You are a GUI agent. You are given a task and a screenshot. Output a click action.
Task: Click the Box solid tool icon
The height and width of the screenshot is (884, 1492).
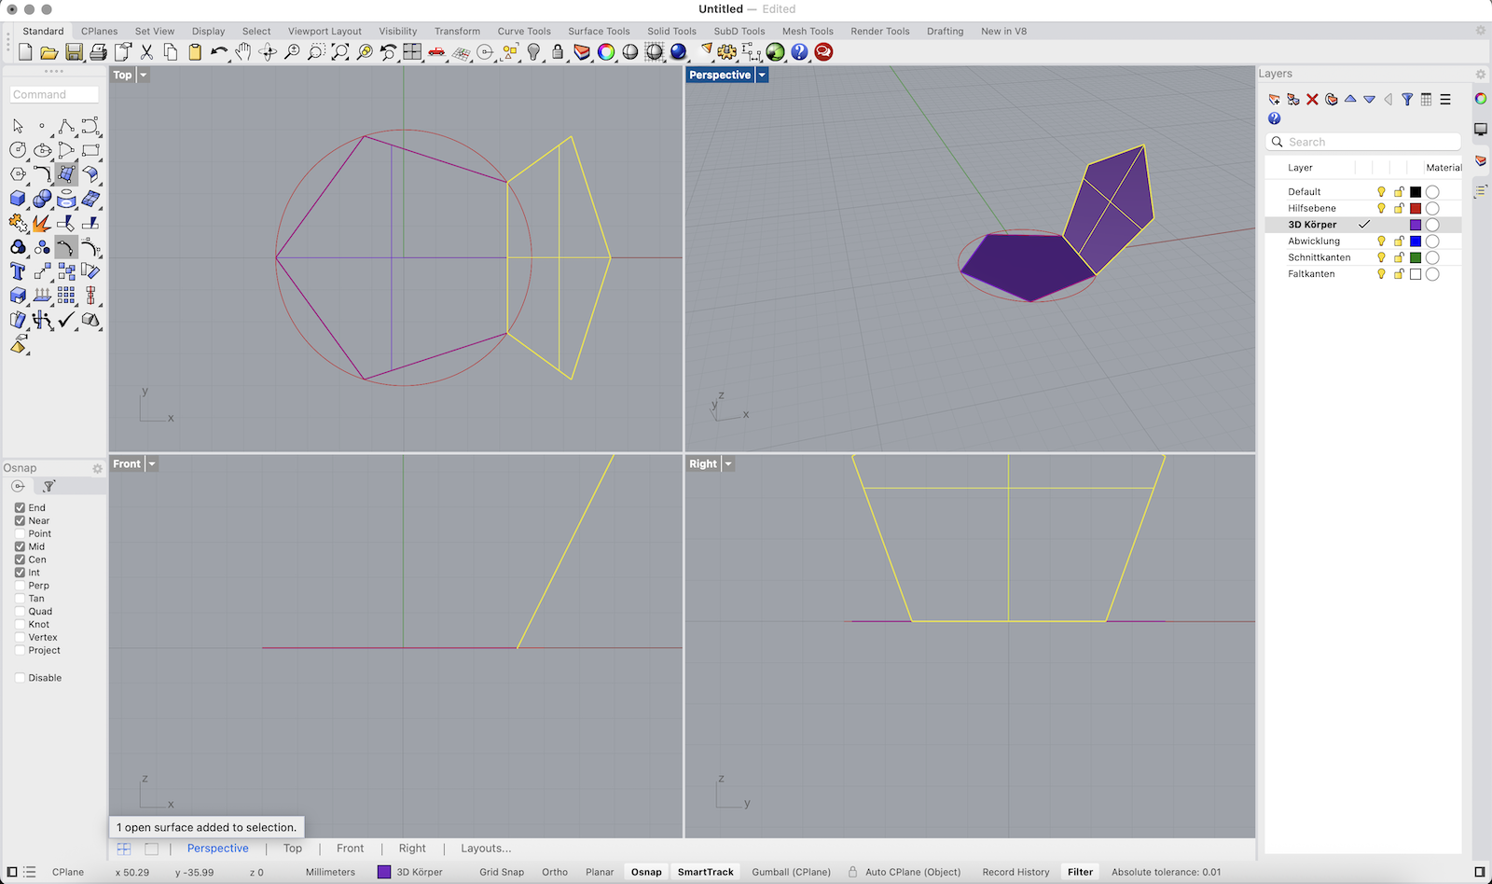[18, 199]
